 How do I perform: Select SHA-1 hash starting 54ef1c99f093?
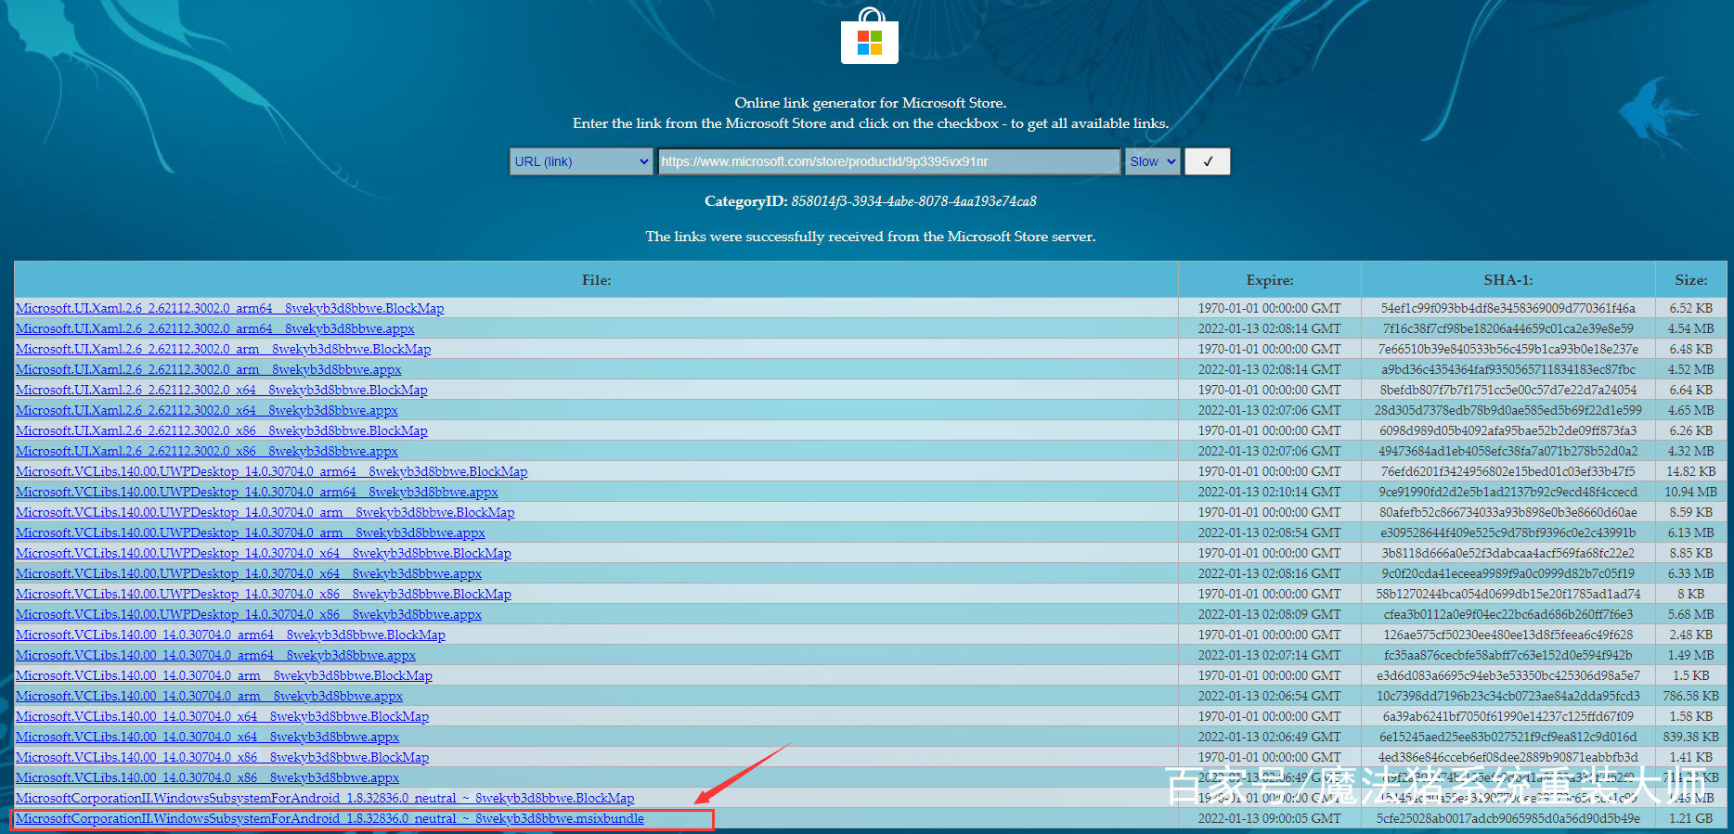[x=1508, y=308]
